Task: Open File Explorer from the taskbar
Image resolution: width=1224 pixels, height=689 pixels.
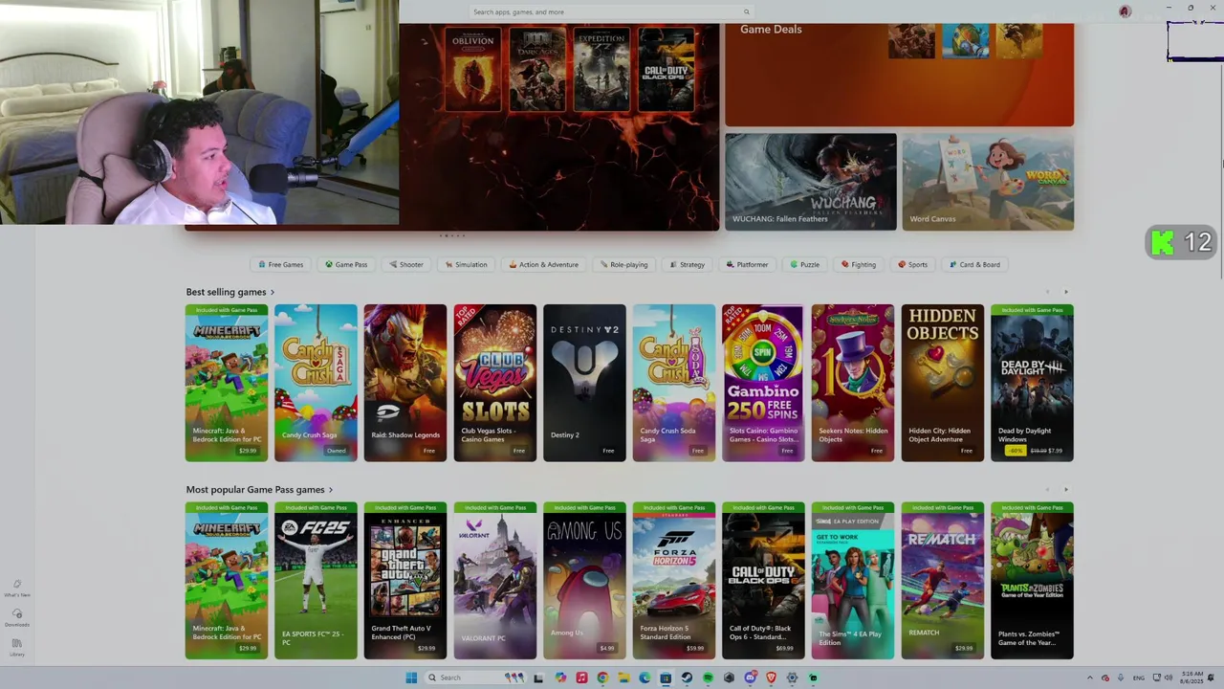Action: 623,678
